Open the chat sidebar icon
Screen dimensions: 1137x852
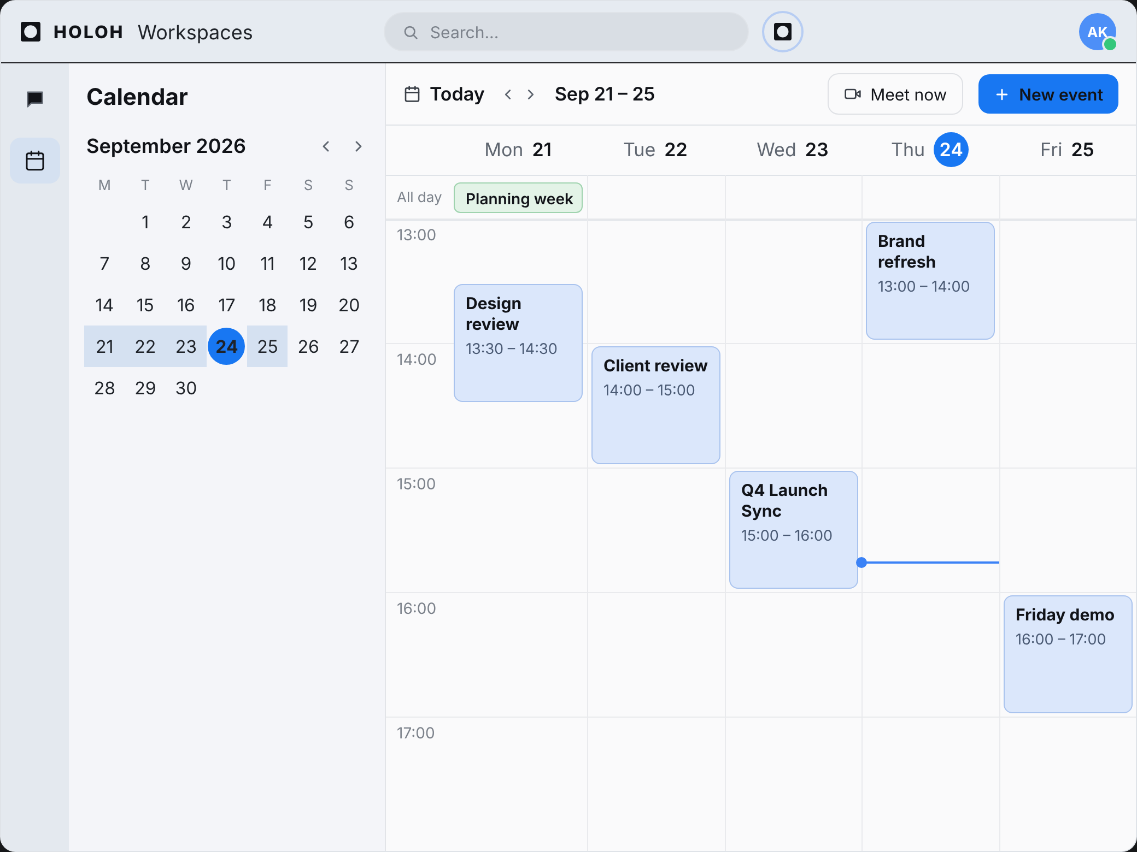(35, 99)
